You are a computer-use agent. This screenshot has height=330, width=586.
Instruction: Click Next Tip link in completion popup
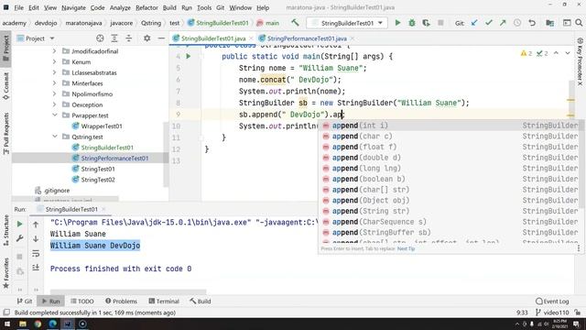coord(406,248)
